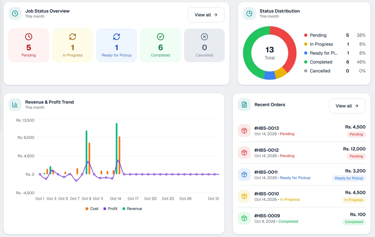
Task: Click the Completed green checkmark icon
Action: [161, 37]
